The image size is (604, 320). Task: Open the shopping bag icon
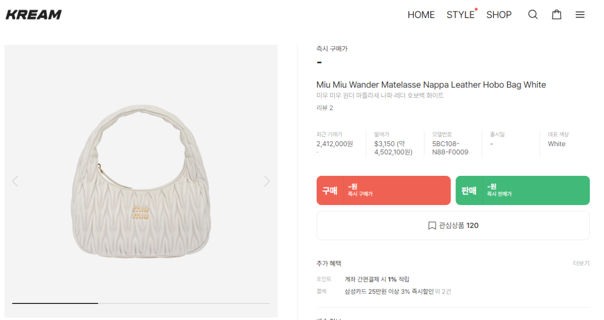(x=557, y=15)
